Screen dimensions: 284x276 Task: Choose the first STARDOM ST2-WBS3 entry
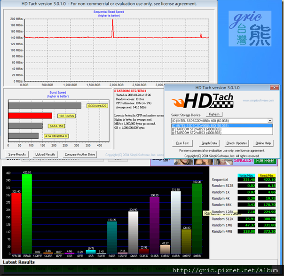222,129
